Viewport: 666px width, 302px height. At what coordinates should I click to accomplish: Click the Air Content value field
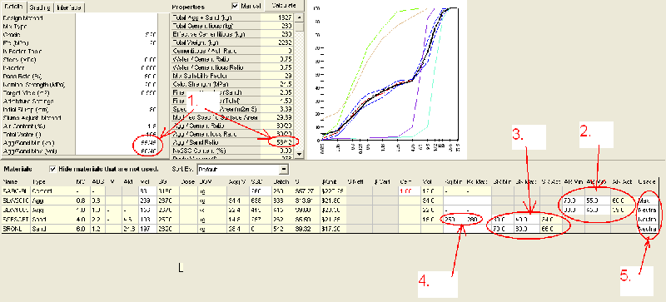117,126
